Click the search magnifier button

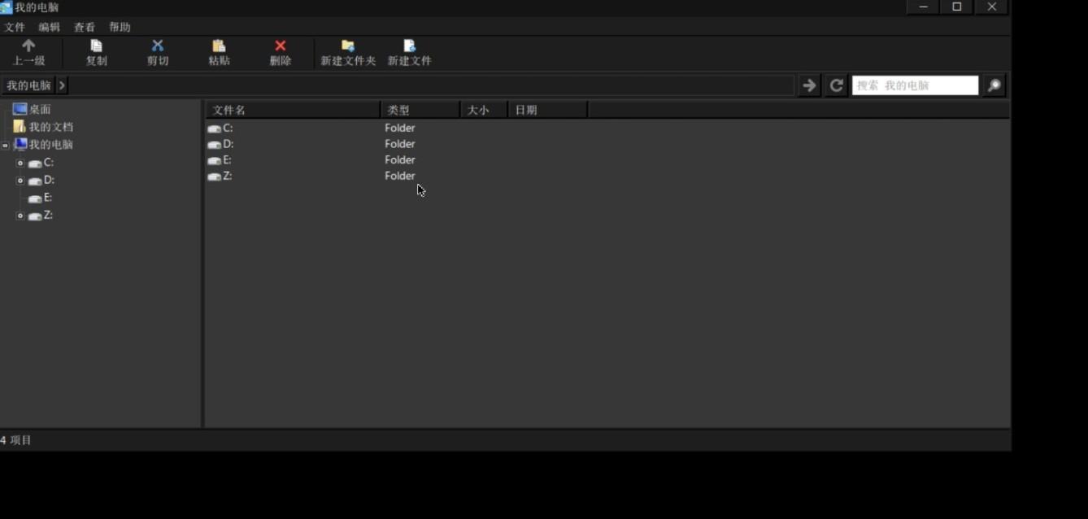tap(994, 85)
